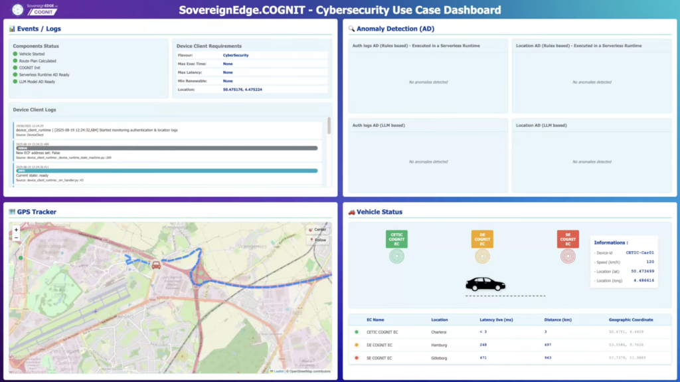The image size is (680, 382).
Task: Open the OpenStreetMap contributors link
Action: (309, 371)
